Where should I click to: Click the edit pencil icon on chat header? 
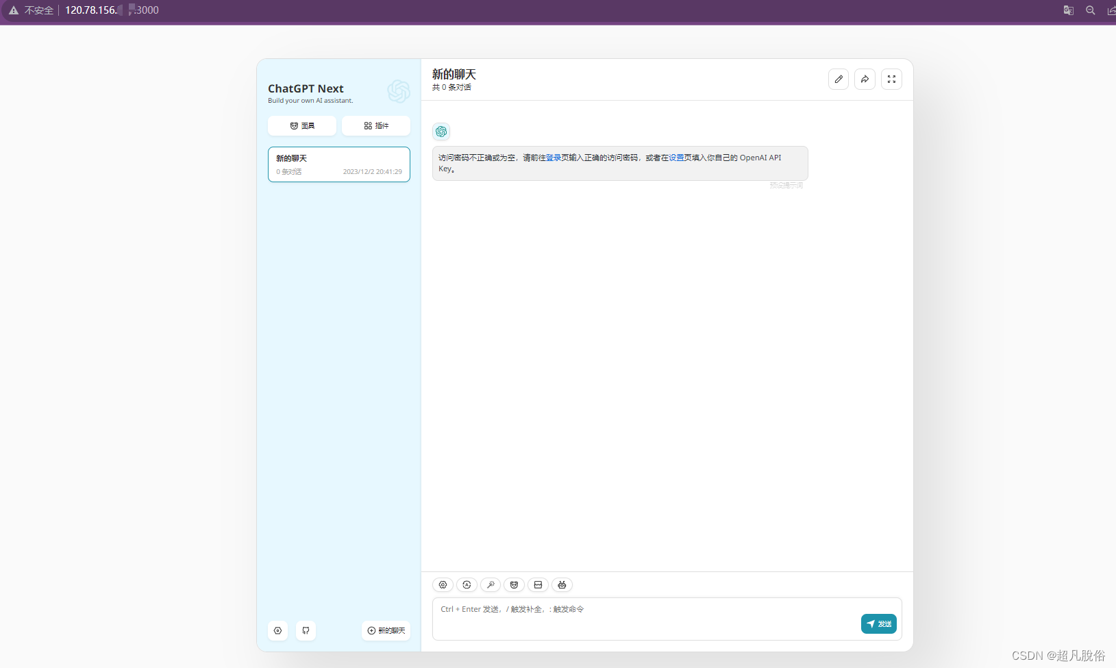pos(839,79)
